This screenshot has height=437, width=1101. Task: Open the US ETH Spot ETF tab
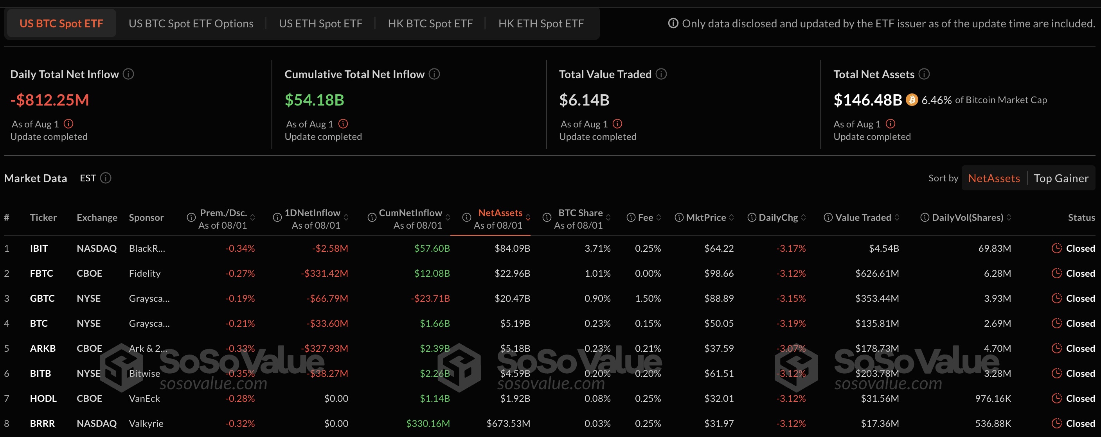pos(320,23)
